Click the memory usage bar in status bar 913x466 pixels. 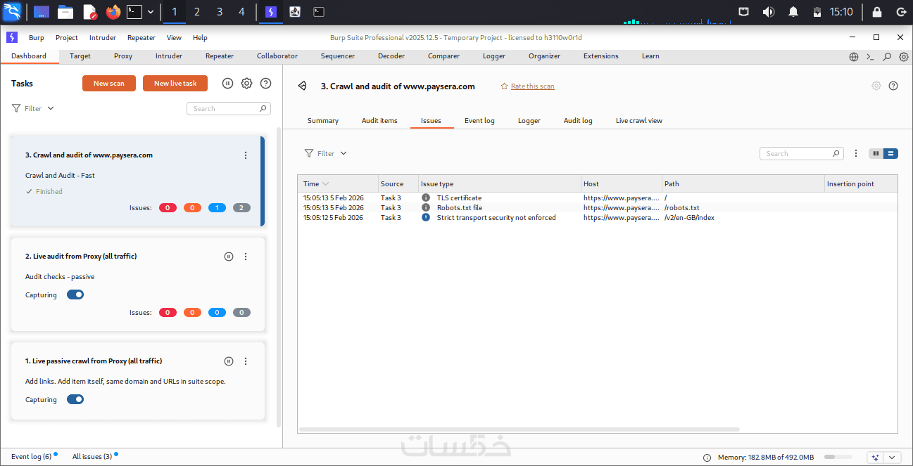point(838,457)
